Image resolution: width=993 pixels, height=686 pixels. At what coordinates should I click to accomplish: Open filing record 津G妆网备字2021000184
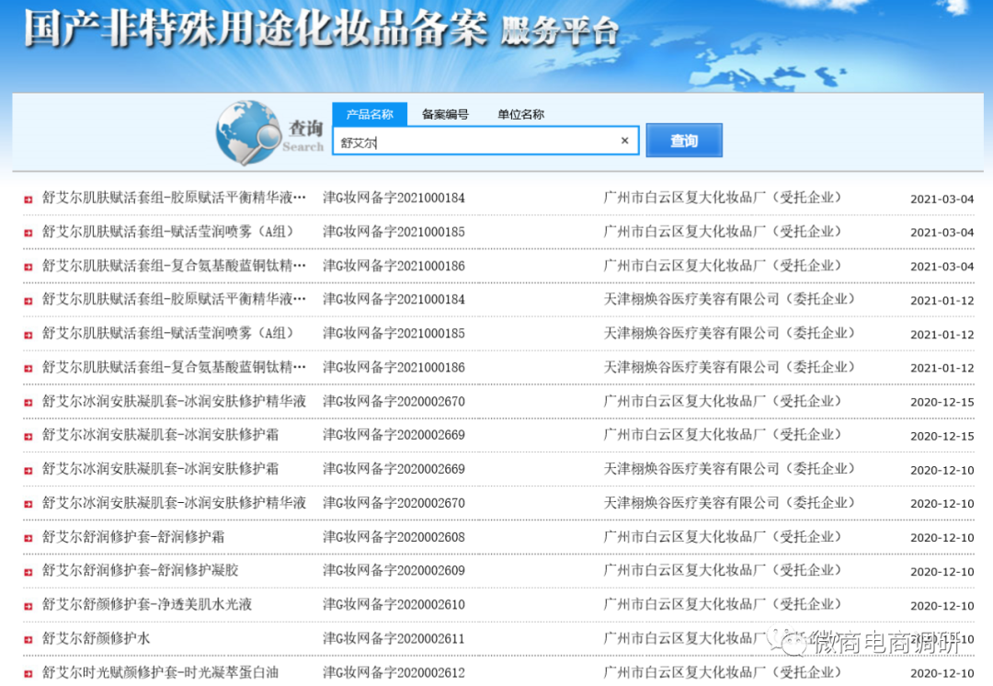(x=393, y=198)
